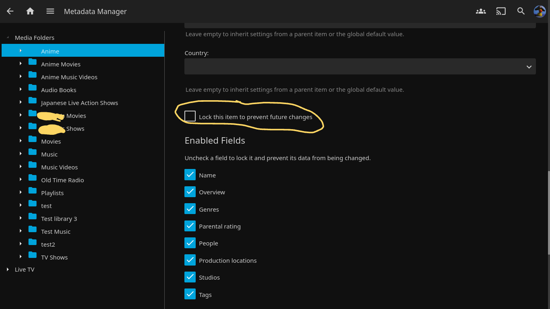Open the Country dropdown
The width and height of the screenshot is (550, 309).
point(360,66)
